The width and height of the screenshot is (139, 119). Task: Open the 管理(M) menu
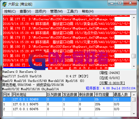pyautogui.click(x=57, y=11)
